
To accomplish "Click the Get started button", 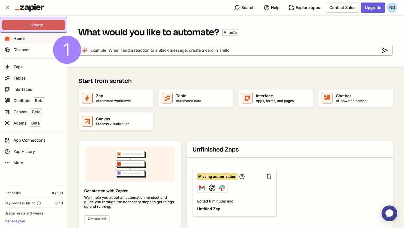I will 97,219.
